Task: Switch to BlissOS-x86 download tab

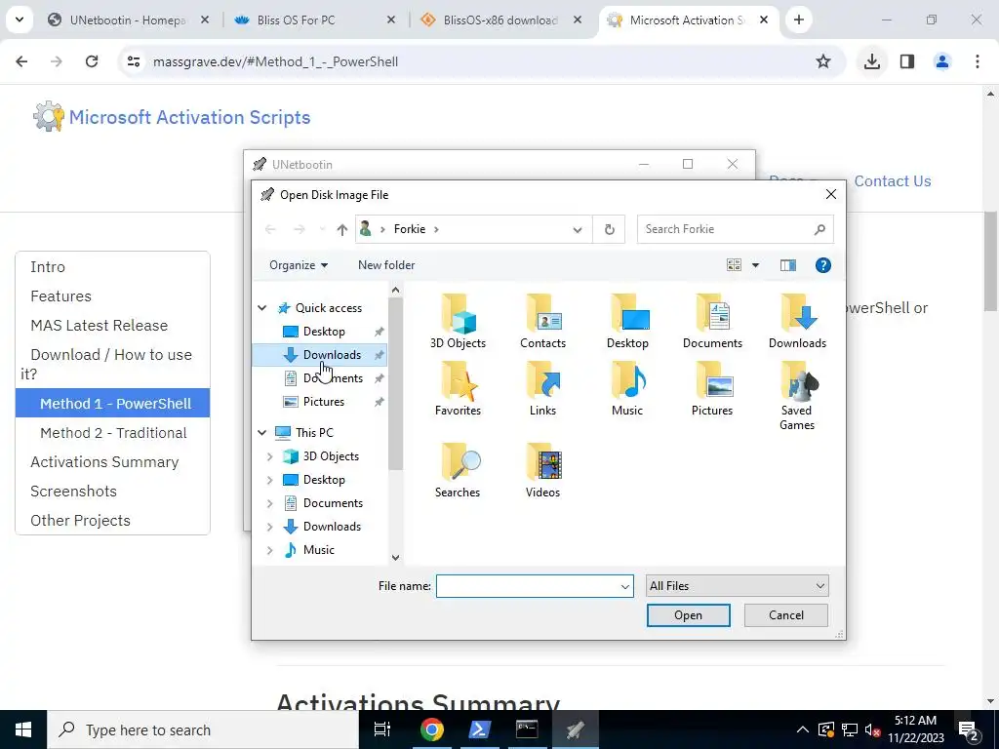Action: (501, 20)
